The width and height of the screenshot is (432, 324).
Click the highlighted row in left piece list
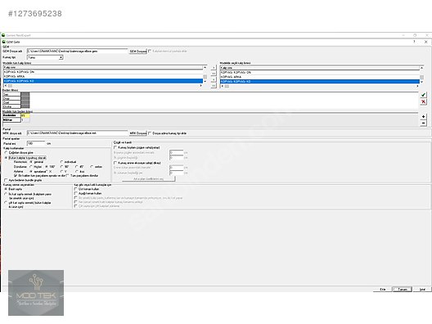pyautogui.click(x=103, y=81)
